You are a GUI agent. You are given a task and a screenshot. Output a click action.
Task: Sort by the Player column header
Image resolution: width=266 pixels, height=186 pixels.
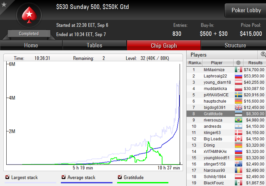coord(218,63)
